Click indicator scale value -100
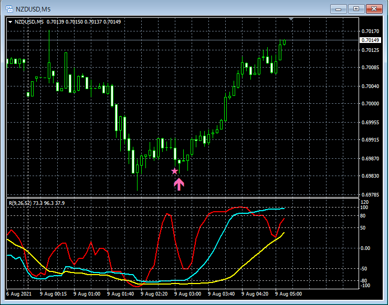 tap(365, 286)
